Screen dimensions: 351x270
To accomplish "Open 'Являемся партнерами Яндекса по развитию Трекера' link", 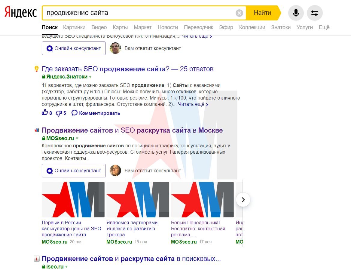I will pyautogui.click(x=132, y=229).
